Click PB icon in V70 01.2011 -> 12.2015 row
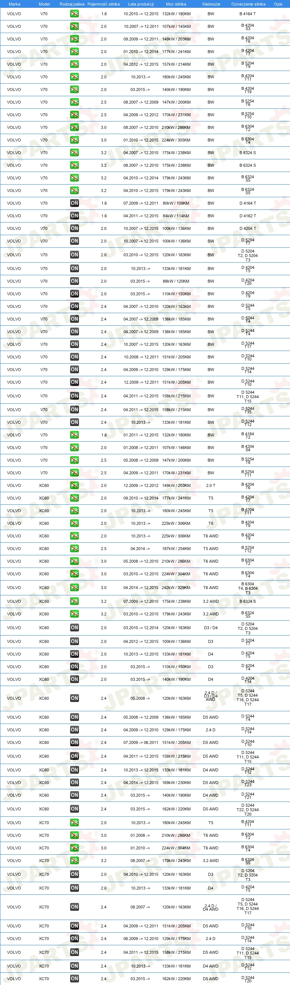Screen dimensions: 290x985 75,435
